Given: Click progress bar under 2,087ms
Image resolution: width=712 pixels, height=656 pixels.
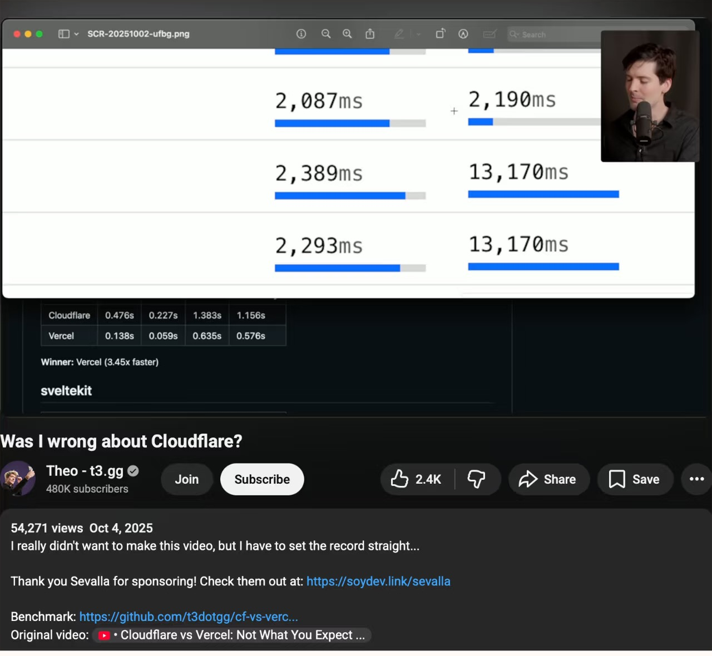Looking at the screenshot, I should 350,123.
